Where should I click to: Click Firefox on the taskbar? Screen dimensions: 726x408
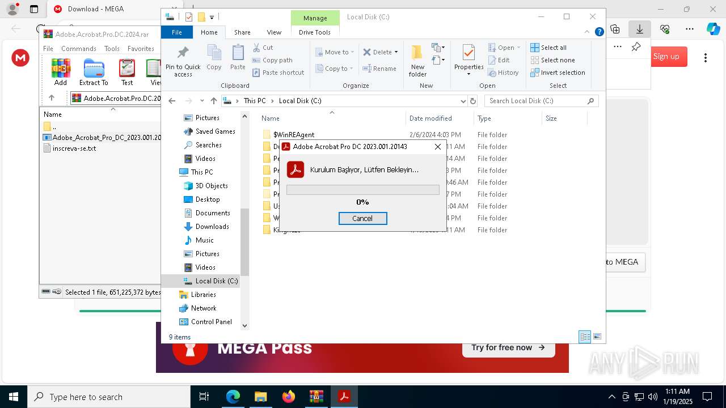coord(289,397)
